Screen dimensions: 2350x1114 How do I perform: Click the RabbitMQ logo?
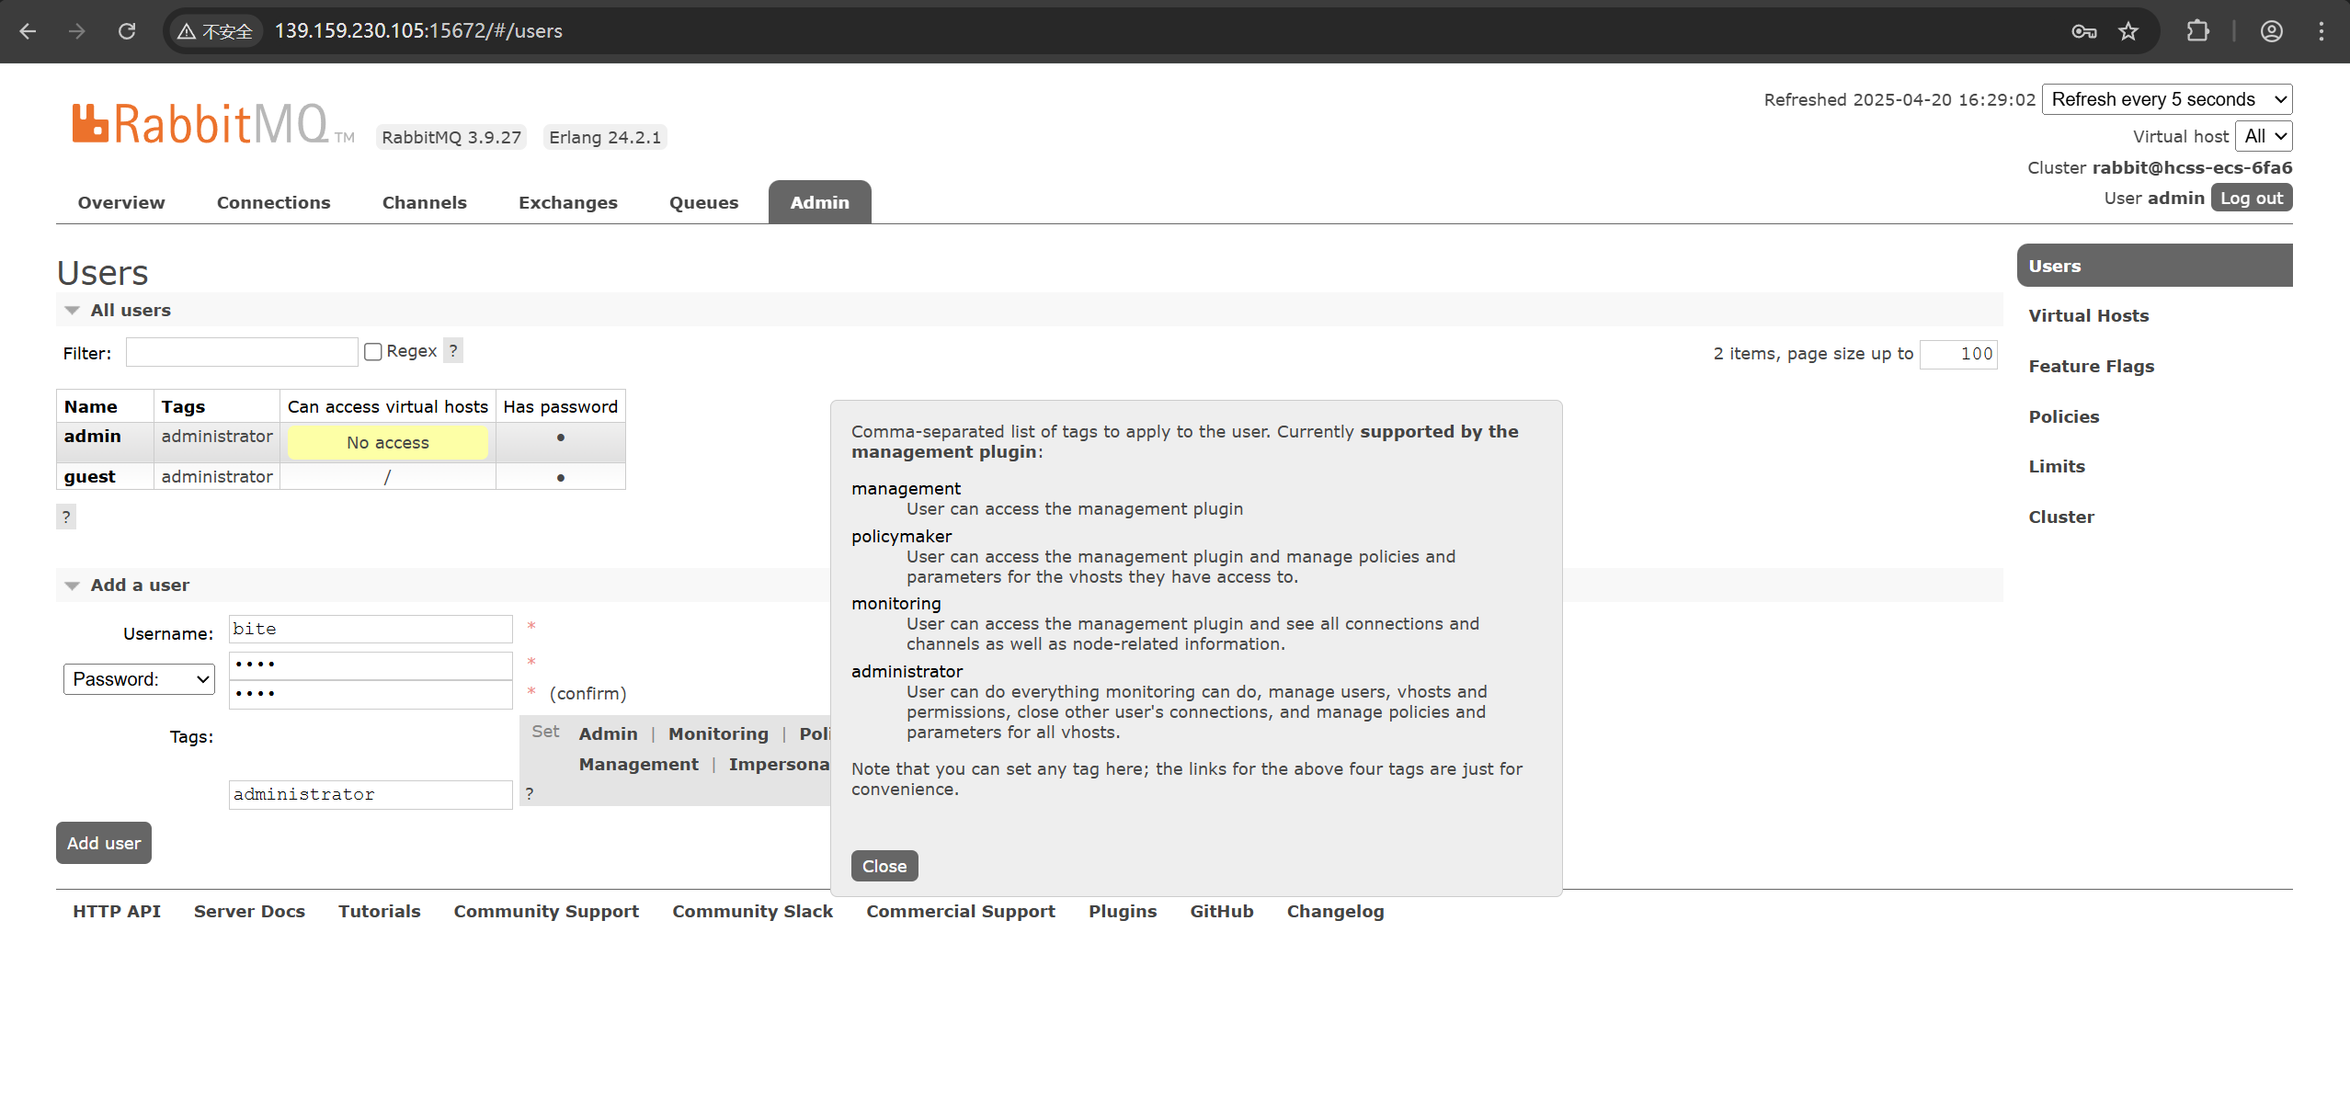coord(200,124)
